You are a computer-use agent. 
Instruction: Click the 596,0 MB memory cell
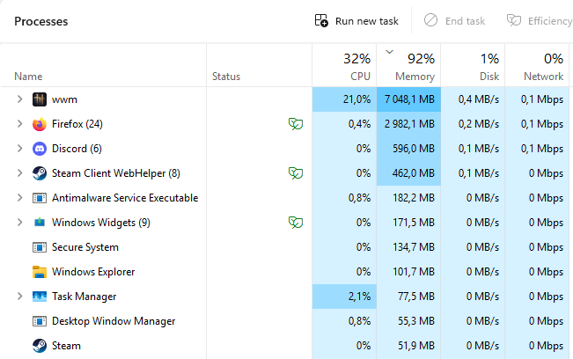(409, 149)
